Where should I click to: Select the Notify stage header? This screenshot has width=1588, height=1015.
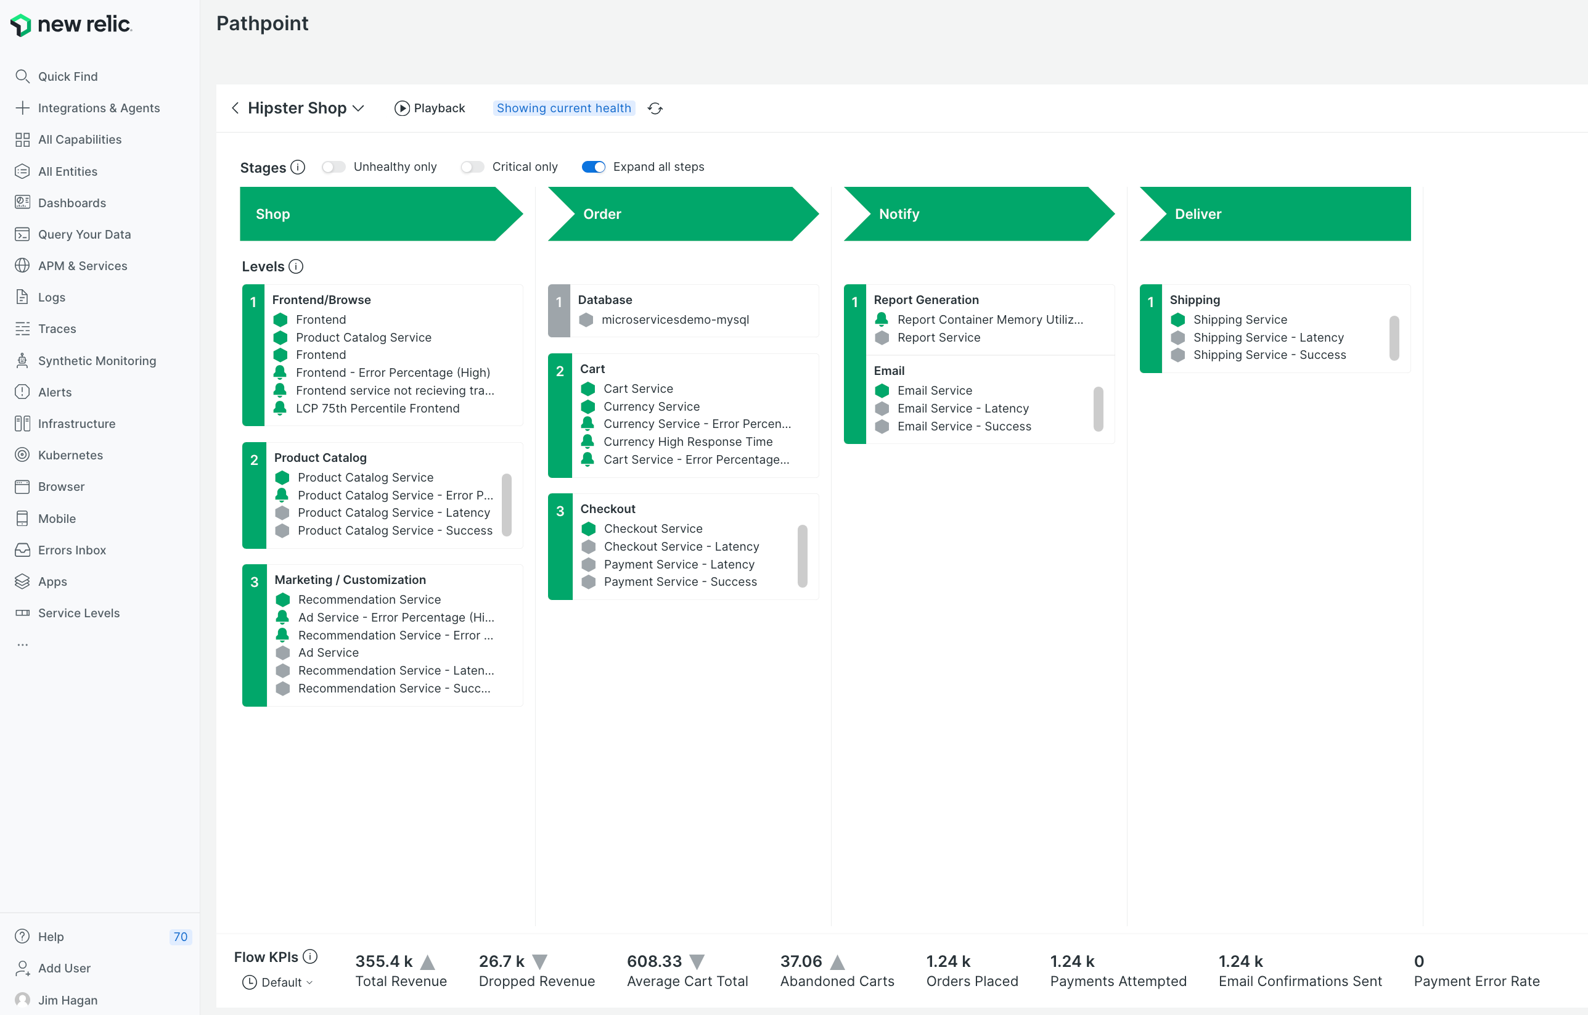[980, 214]
